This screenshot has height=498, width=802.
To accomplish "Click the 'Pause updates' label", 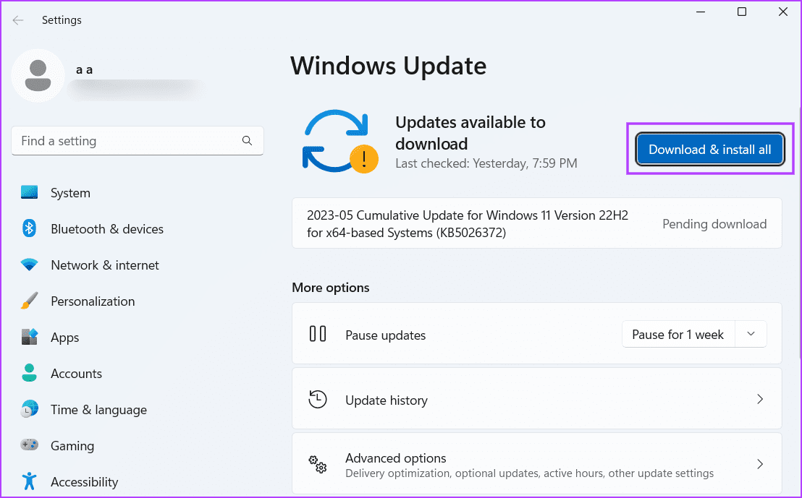I will [386, 335].
